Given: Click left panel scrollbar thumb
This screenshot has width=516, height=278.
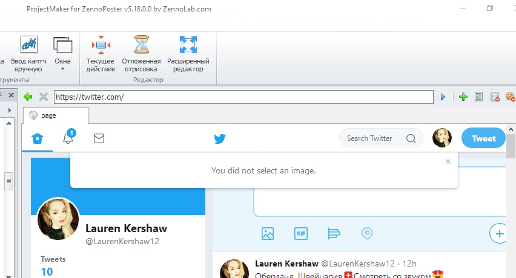Looking at the screenshot, I should pos(9,181).
